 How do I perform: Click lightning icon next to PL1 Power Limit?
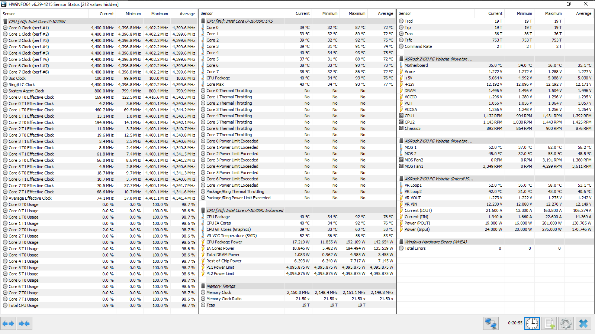point(203,267)
